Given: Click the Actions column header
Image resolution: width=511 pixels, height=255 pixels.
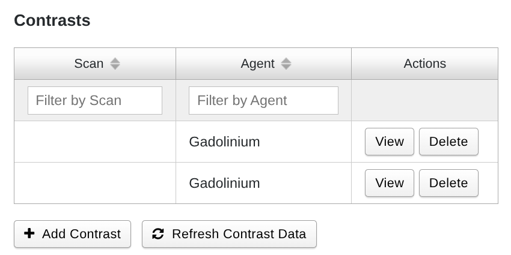Looking at the screenshot, I should pyautogui.click(x=424, y=64).
